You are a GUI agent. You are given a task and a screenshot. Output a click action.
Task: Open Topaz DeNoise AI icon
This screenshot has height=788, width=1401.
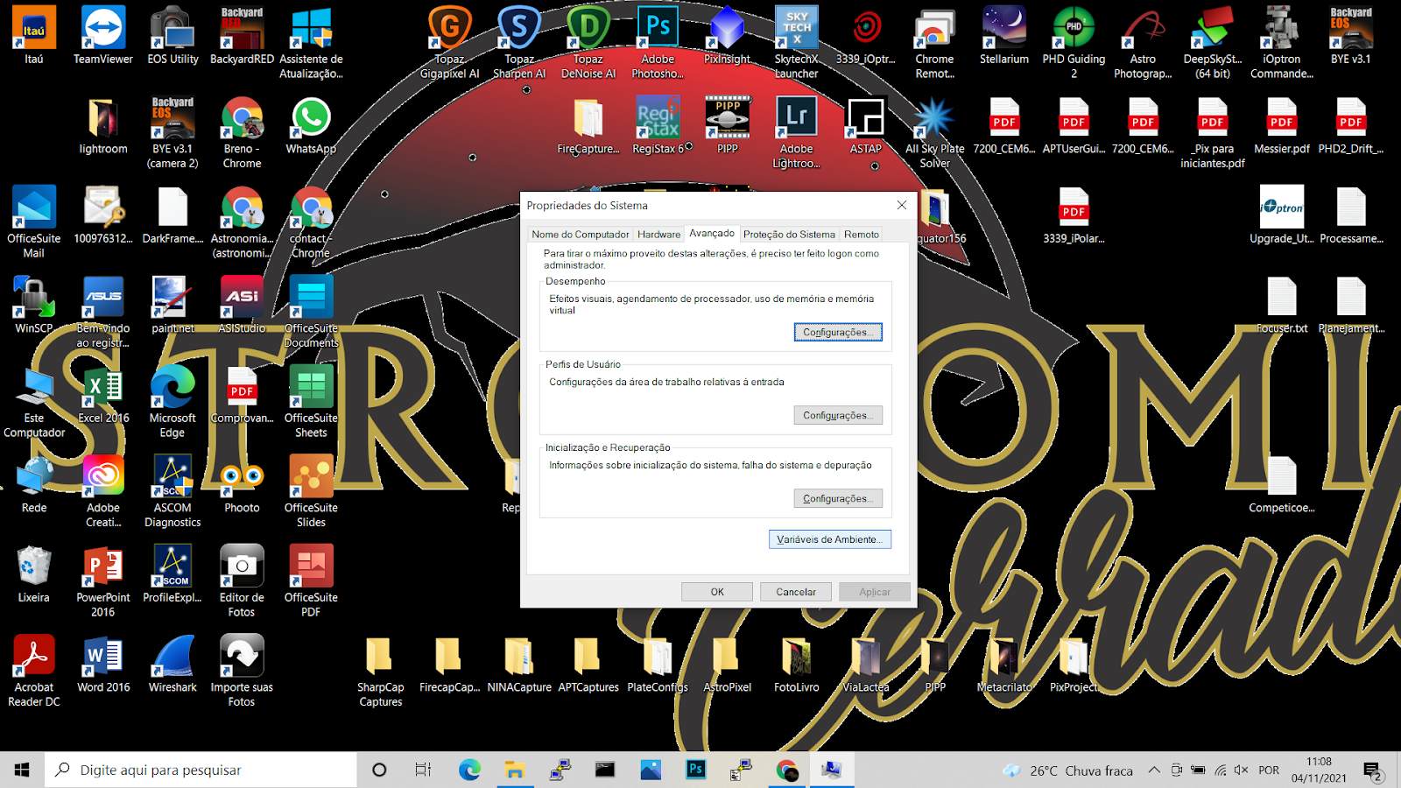point(588,42)
